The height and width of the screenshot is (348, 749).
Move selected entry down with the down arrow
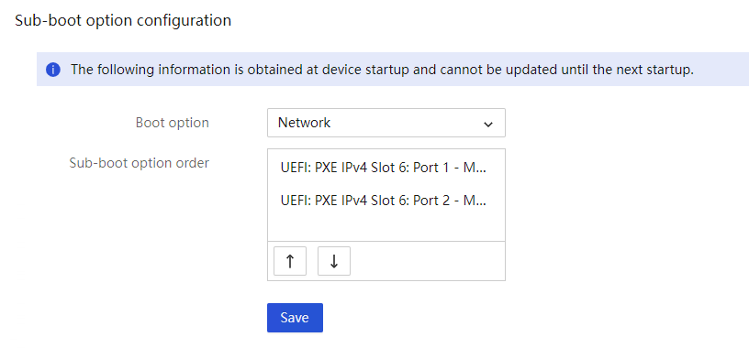pos(334,261)
